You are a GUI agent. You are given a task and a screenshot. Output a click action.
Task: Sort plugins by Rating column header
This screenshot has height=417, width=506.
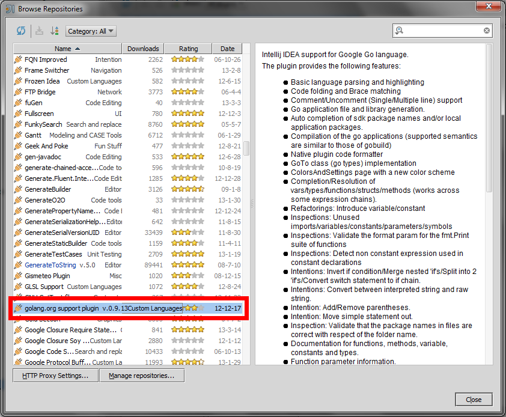[x=188, y=49]
